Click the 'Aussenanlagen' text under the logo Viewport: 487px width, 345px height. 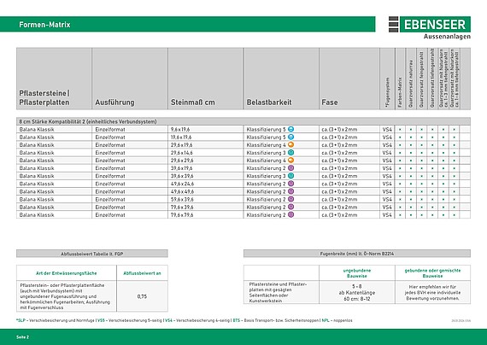click(447, 37)
